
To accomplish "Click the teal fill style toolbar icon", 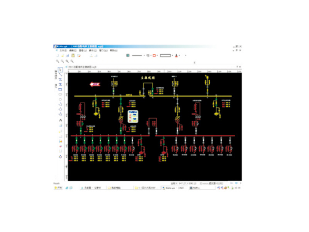I will click(128, 55).
